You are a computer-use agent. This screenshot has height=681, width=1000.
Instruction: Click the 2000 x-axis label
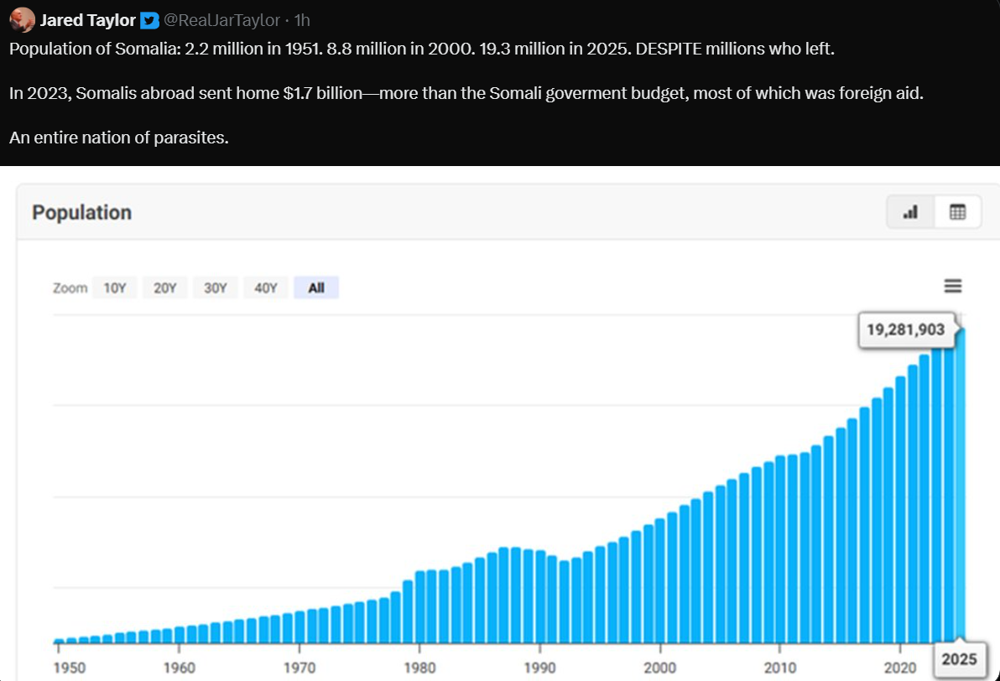(x=660, y=668)
